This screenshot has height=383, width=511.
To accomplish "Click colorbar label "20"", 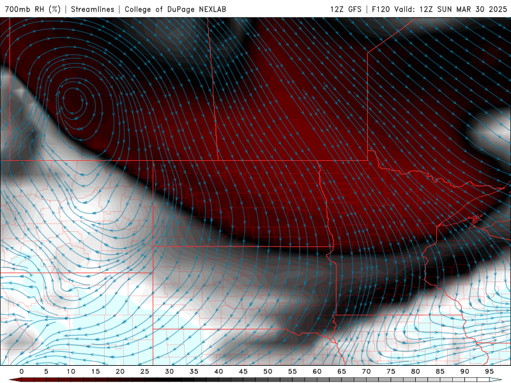I will coord(120,372).
